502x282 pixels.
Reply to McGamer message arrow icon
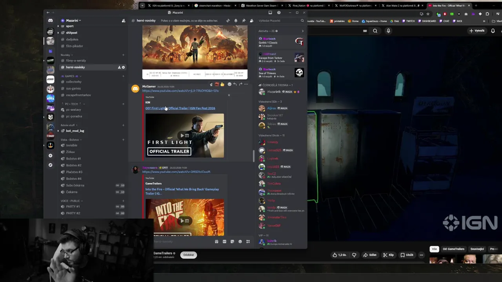(x=235, y=84)
